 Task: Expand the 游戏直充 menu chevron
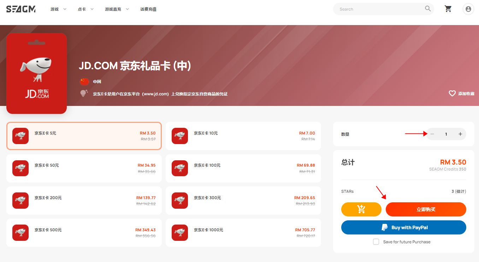[127, 9]
